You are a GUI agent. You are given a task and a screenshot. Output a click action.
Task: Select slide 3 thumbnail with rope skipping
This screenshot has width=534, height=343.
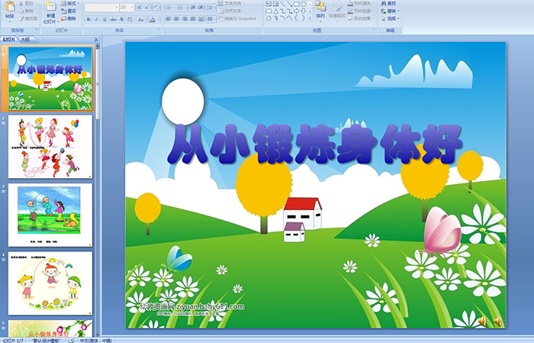(50, 215)
